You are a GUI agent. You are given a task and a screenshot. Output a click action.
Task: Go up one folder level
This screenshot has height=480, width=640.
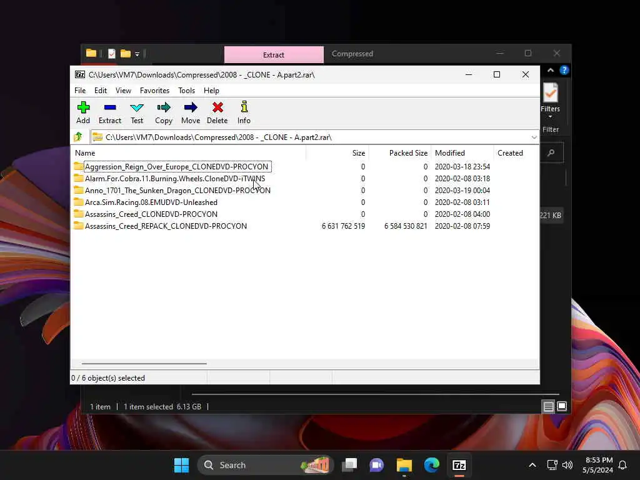78,137
